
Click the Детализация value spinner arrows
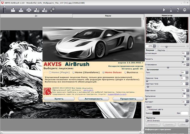[187, 54]
